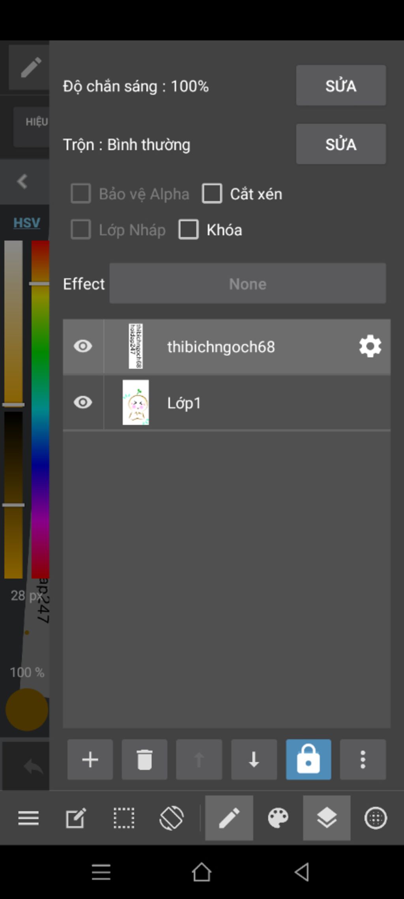The width and height of the screenshot is (404, 899).
Task: Enable the Cắt xén checkbox
Action: (x=212, y=194)
